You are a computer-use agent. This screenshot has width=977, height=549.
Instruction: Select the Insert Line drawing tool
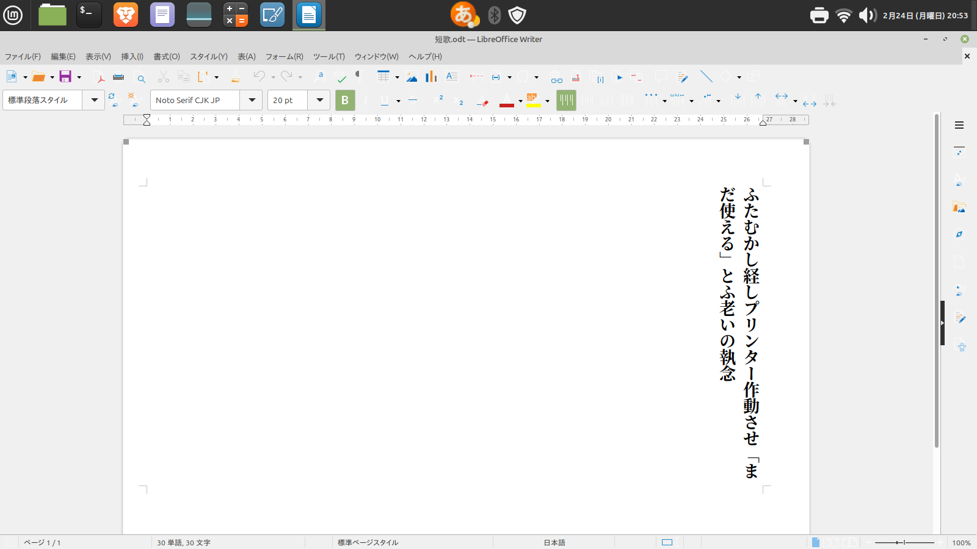coord(706,77)
